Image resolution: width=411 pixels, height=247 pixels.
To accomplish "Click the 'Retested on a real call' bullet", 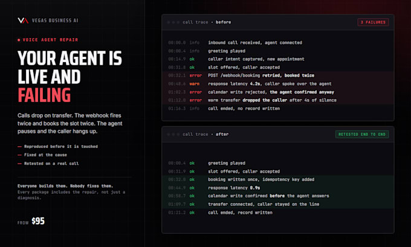I will point(48,164).
